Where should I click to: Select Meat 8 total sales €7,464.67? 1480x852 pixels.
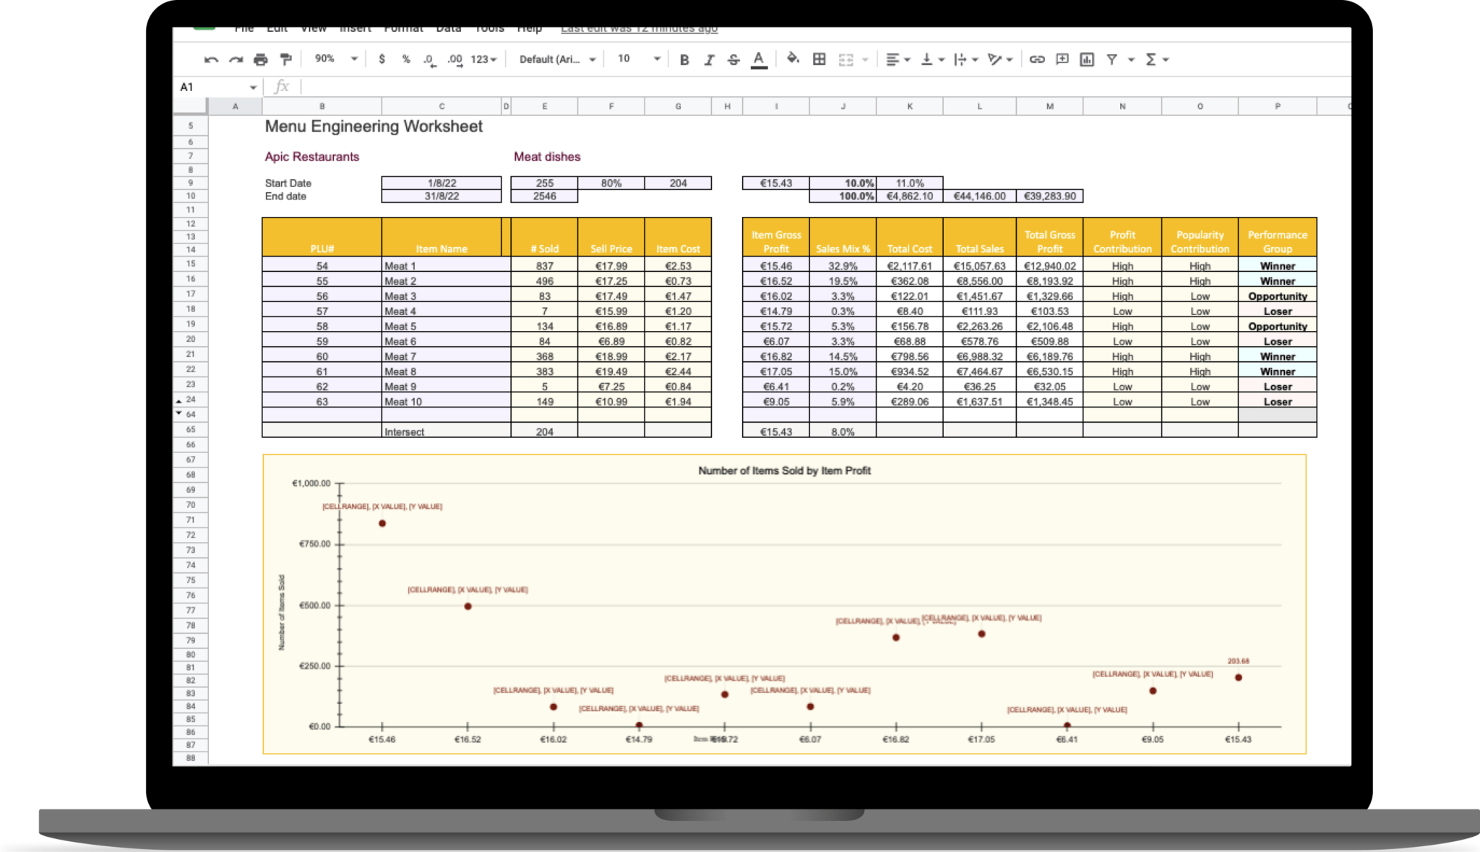point(979,371)
